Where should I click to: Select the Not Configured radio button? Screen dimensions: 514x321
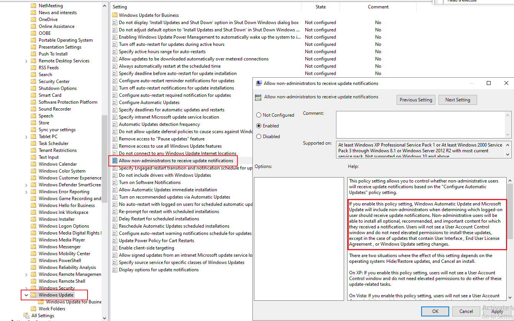pyautogui.click(x=259, y=115)
